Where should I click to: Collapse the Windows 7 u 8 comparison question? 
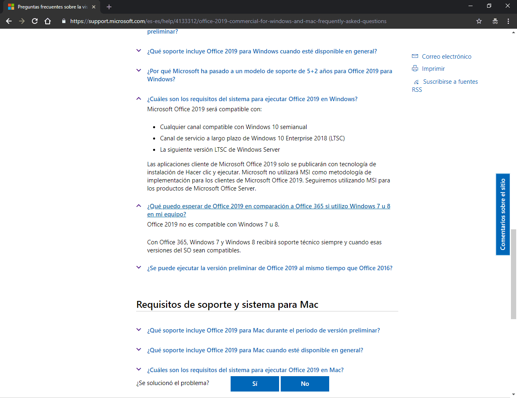(x=139, y=206)
